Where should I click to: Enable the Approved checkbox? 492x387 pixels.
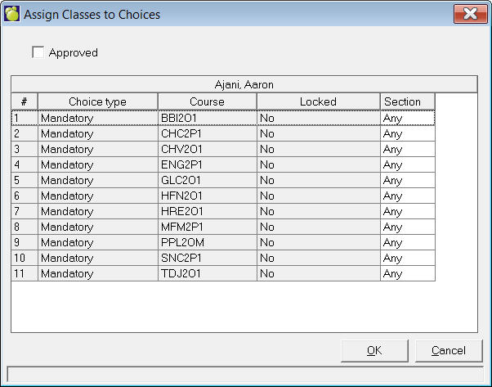click(38, 52)
